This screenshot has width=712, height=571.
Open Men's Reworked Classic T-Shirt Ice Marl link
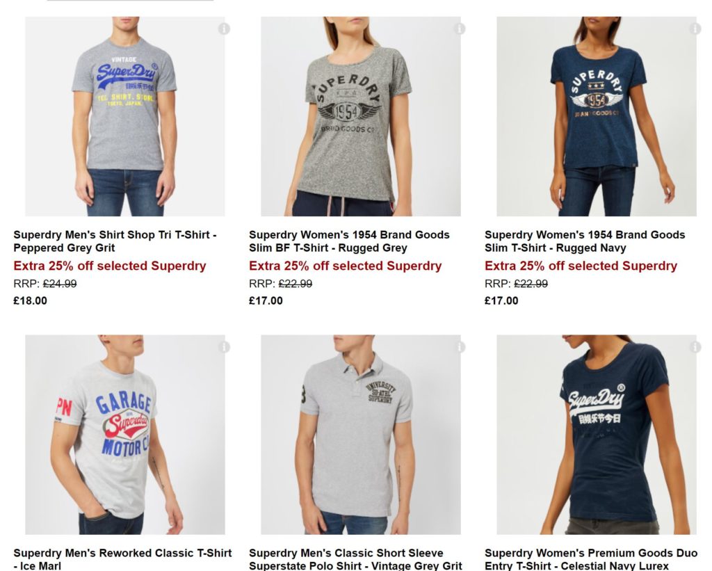click(122, 559)
